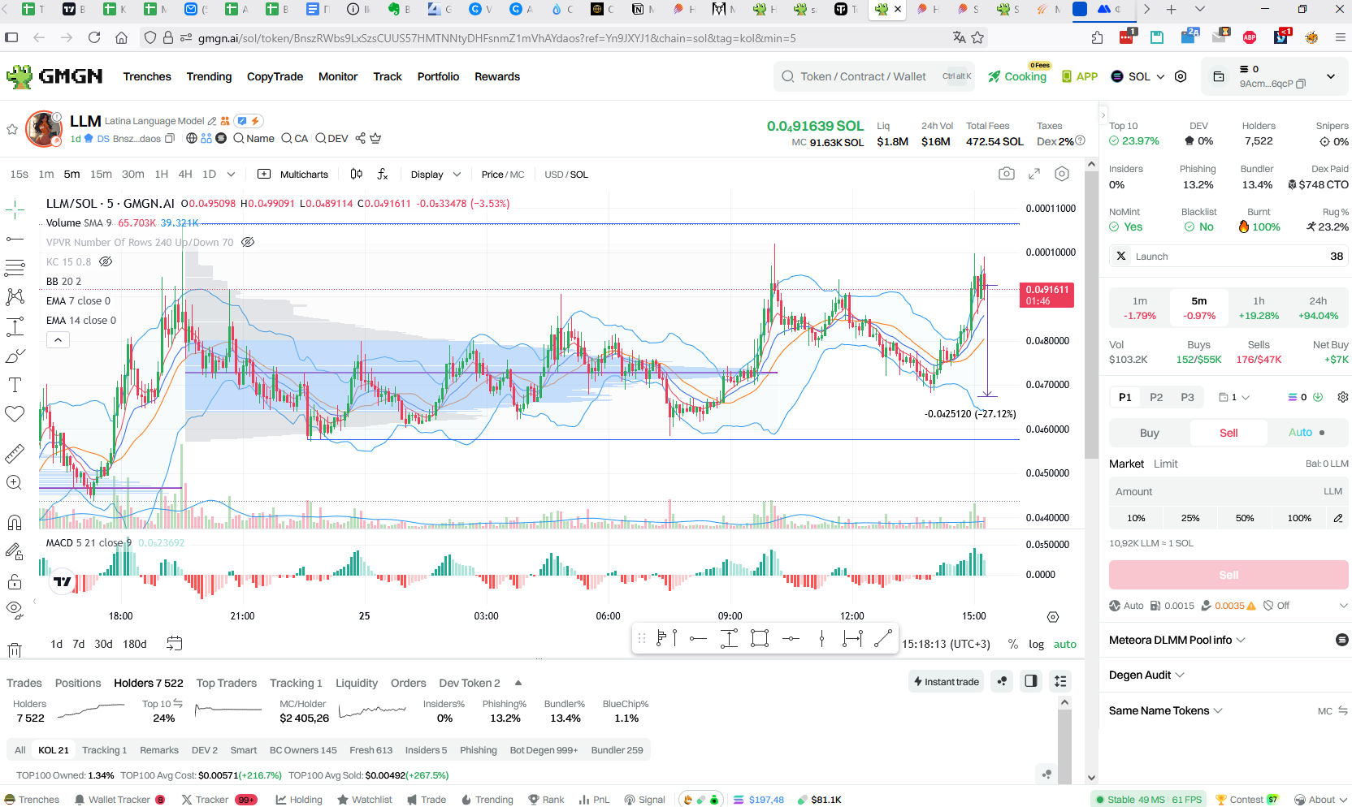Select the zoom-in magnifier tool
The height and width of the screenshot is (807, 1352).
[x=15, y=482]
